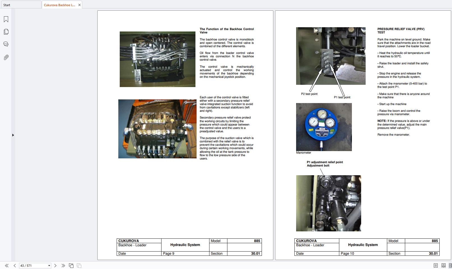
Task: Click the manometer gauge photo
Action: pyautogui.click(x=324, y=127)
